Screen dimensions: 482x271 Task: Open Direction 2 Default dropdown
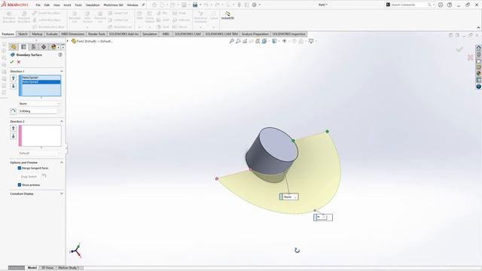click(40, 153)
